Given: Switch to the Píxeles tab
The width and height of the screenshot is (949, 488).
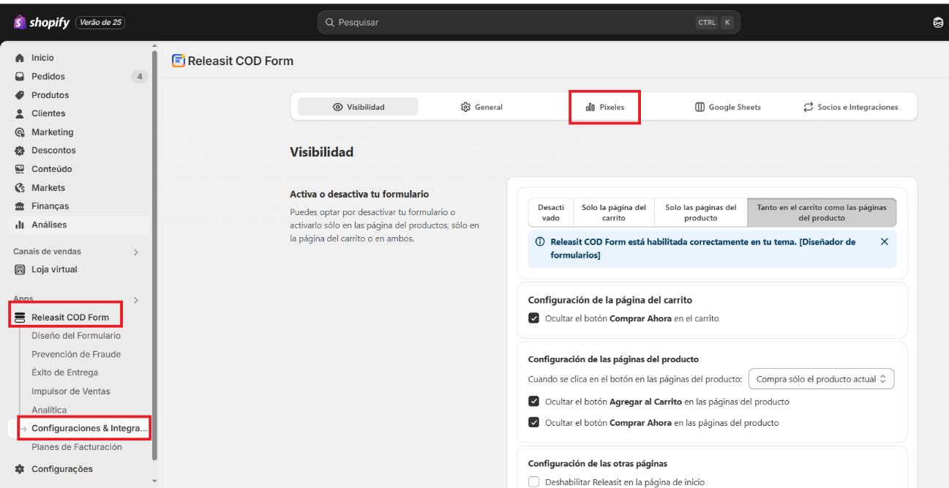Looking at the screenshot, I should 604,107.
